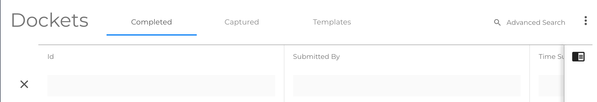Sort by the Id column header
597x102 pixels.
point(50,57)
